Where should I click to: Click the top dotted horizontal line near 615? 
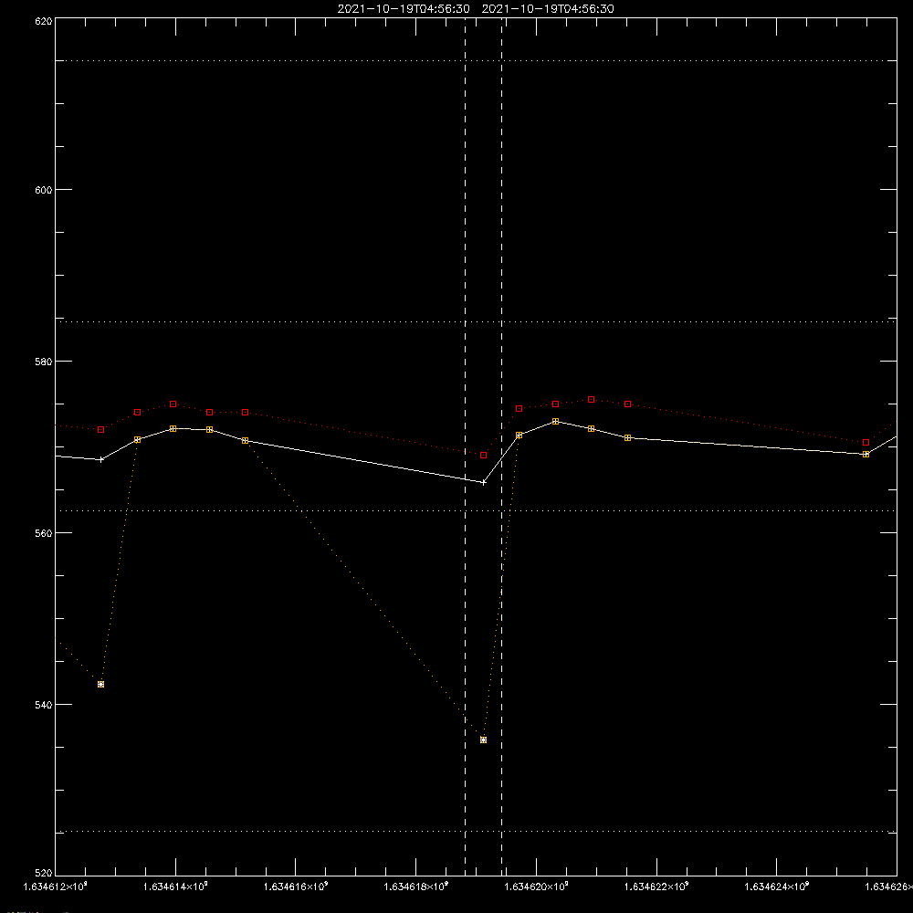point(476,60)
